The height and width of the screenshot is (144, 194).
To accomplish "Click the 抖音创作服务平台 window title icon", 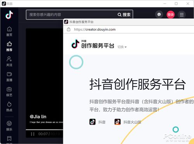I will (66, 22).
